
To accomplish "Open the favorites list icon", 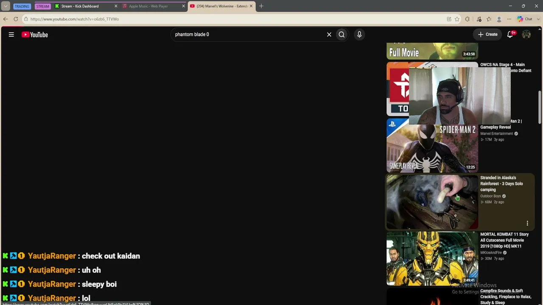I will [x=489, y=19].
